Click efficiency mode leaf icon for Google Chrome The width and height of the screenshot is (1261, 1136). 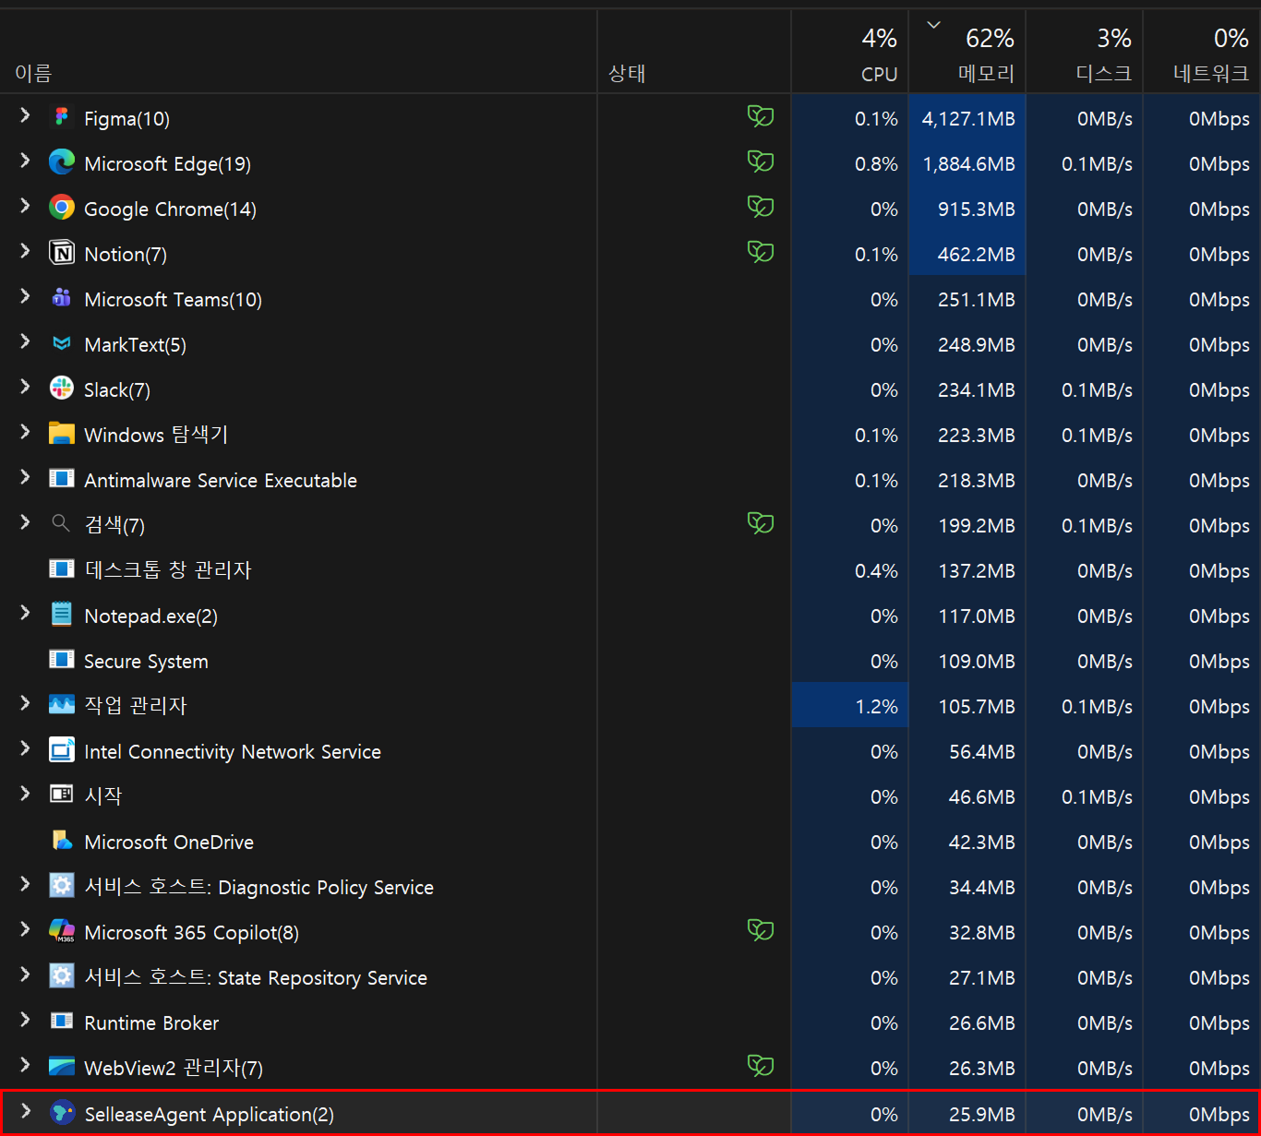click(761, 207)
